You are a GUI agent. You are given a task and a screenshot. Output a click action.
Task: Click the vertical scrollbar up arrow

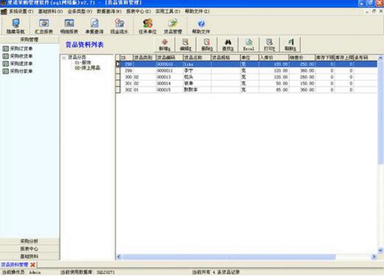pos(381,58)
